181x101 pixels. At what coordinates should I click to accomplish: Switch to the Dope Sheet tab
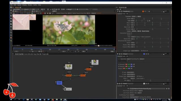(x=36, y=54)
